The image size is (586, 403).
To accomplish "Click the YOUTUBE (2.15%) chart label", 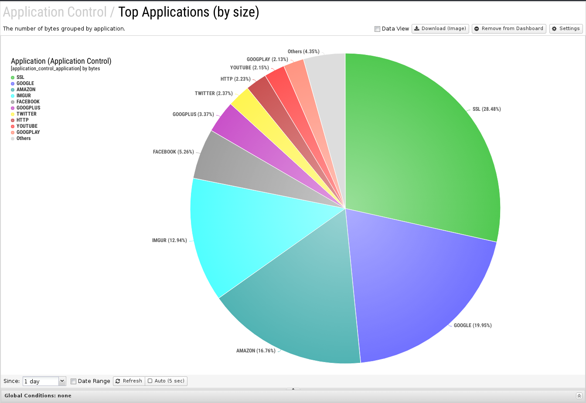I will pyautogui.click(x=250, y=68).
